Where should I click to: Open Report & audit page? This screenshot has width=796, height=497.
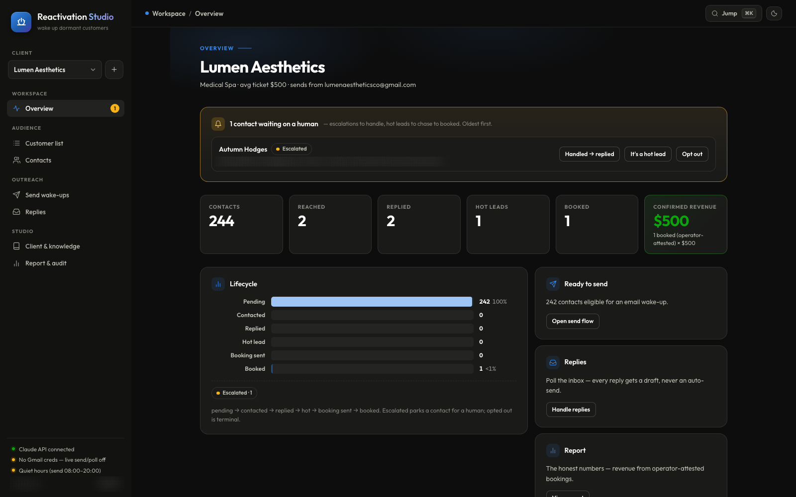pyautogui.click(x=66, y=263)
